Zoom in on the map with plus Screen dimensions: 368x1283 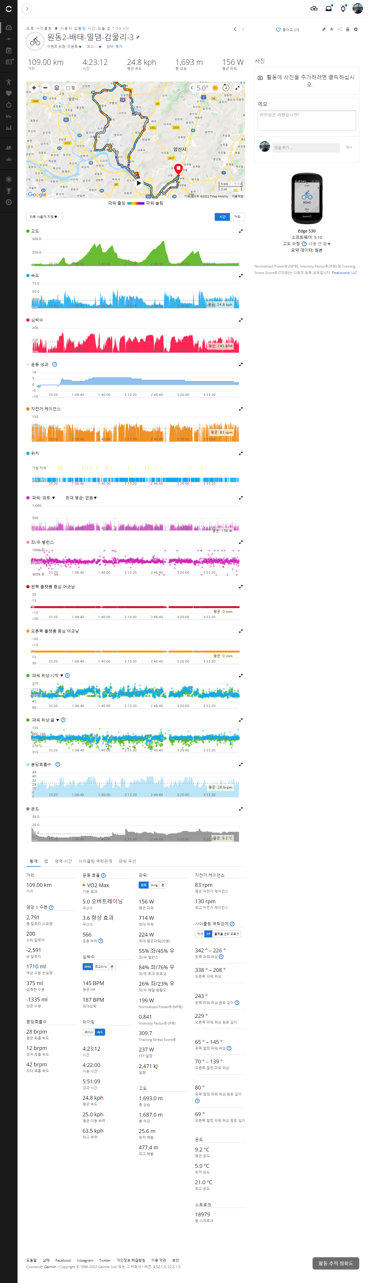[x=34, y=88]
